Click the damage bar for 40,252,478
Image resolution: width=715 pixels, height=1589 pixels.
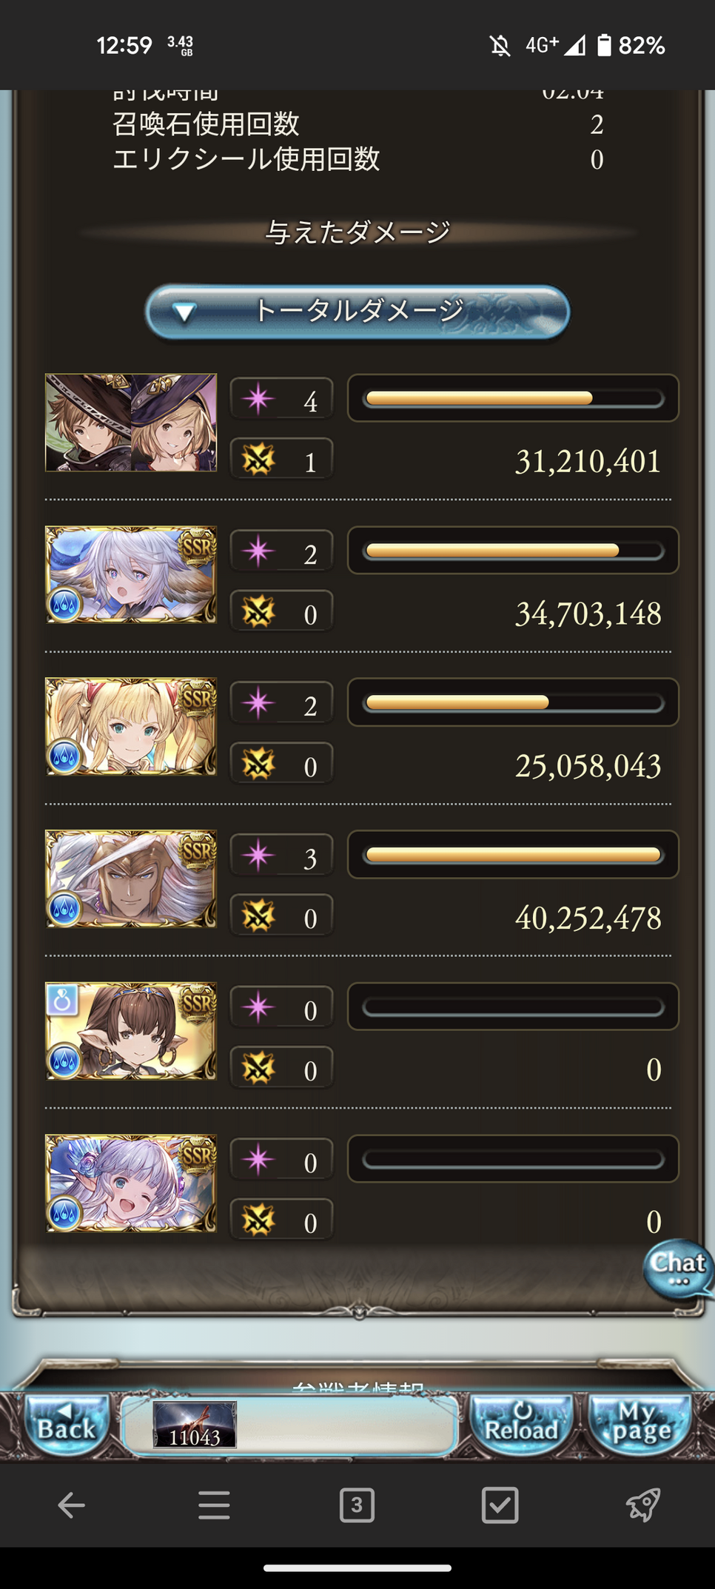click(513, 855)
